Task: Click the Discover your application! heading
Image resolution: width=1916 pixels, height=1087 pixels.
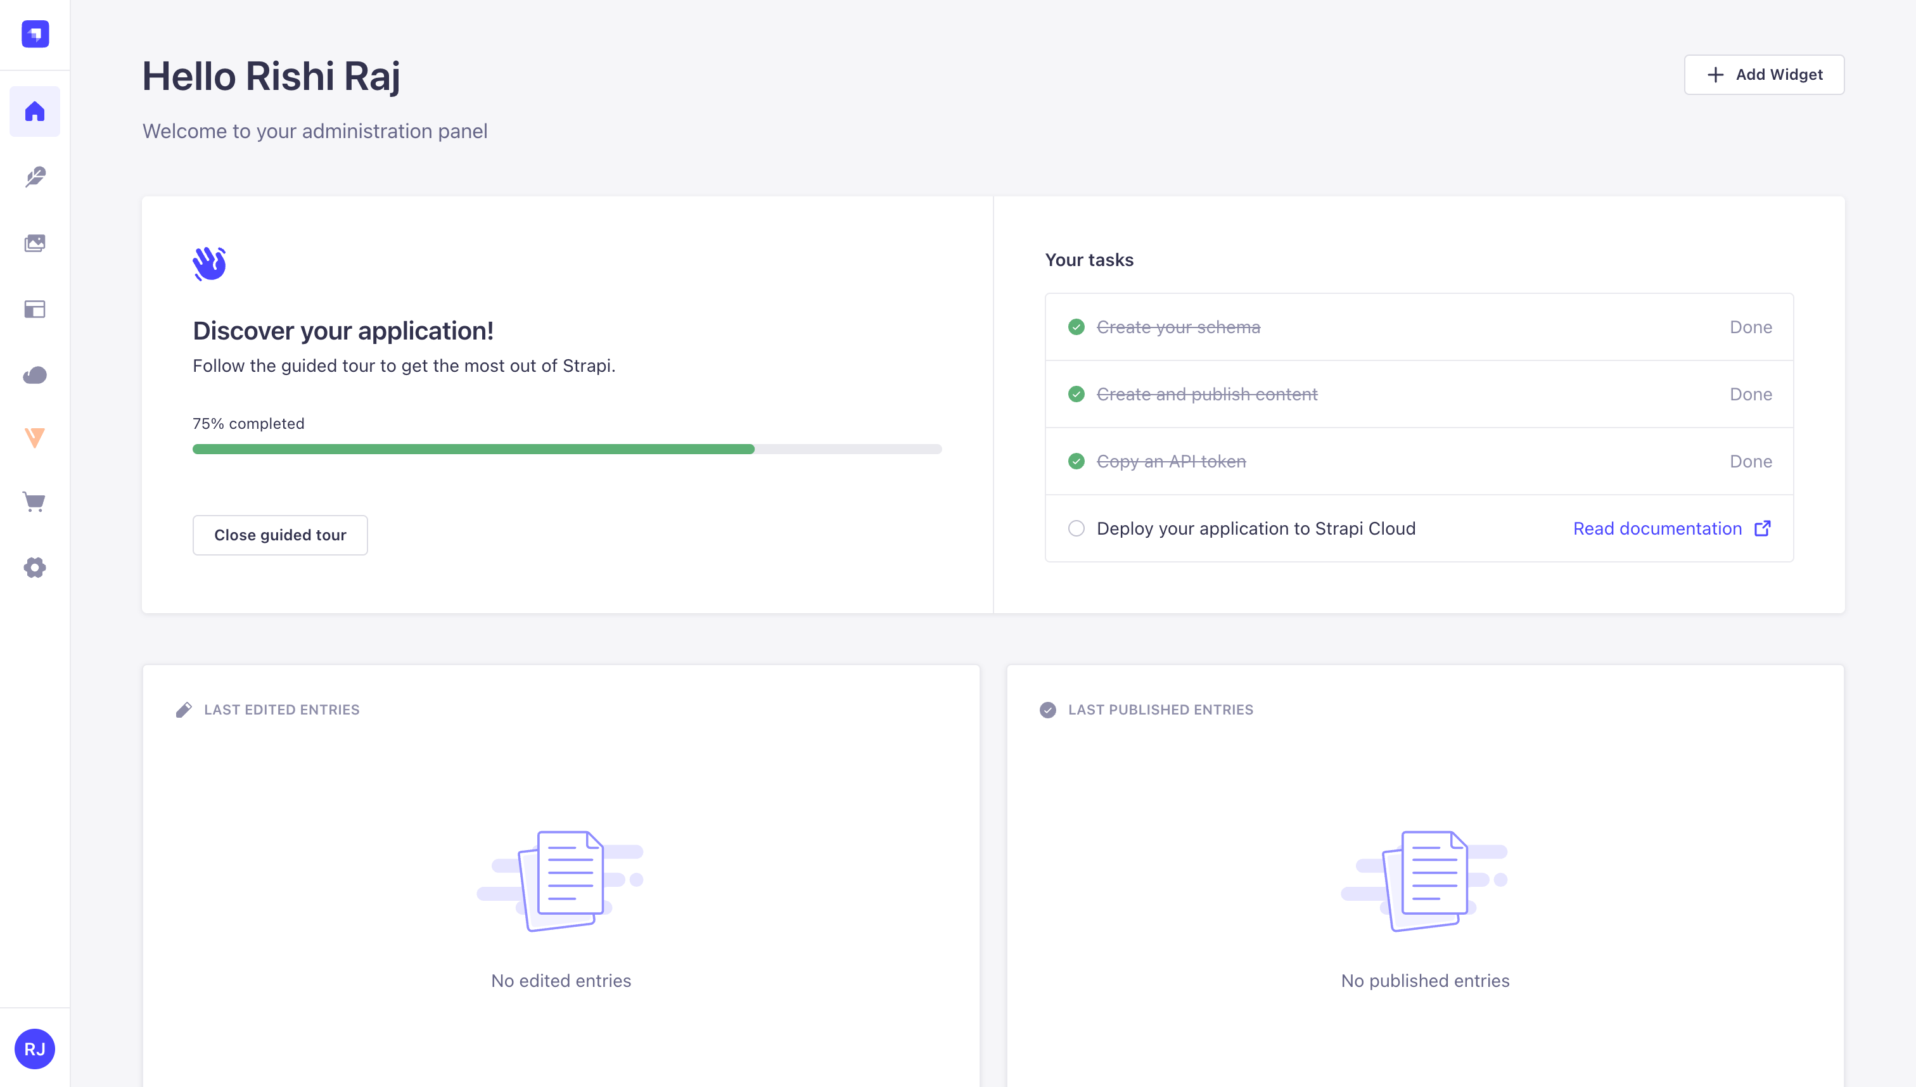Action: click(343, 330)
